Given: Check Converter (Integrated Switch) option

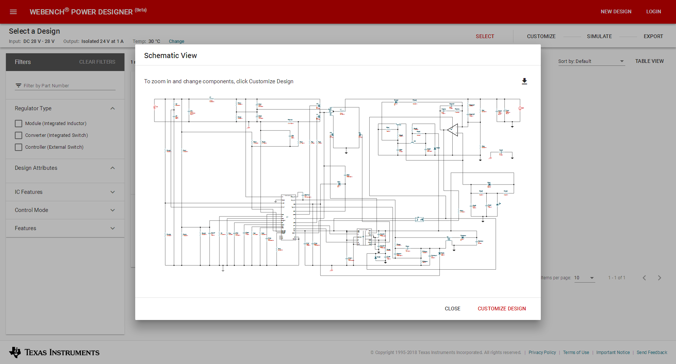Looking at the screenshot, I should 19,135.
